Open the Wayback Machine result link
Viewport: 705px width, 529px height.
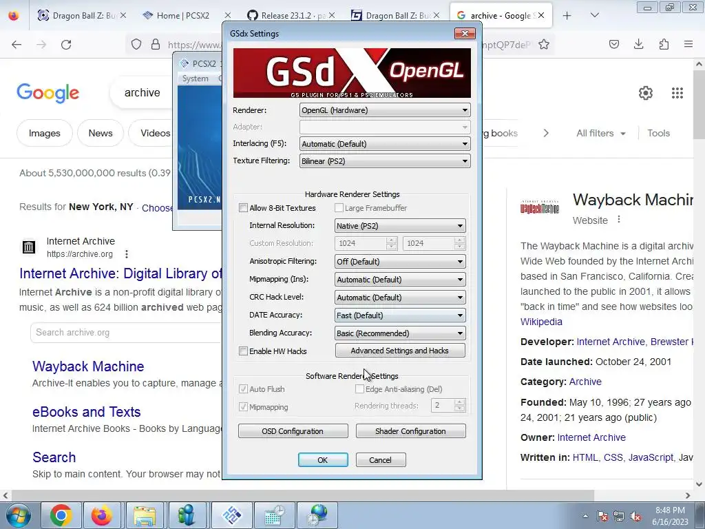click(88, 366)
